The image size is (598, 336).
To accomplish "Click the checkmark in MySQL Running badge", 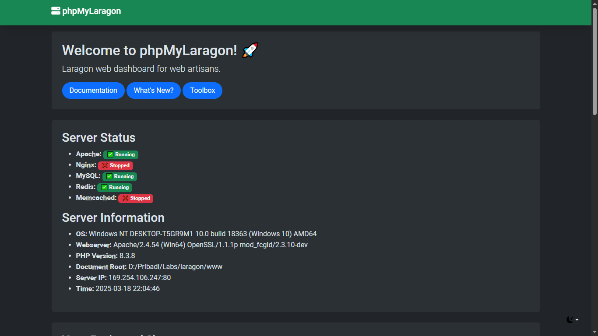I will pos(109,176).
